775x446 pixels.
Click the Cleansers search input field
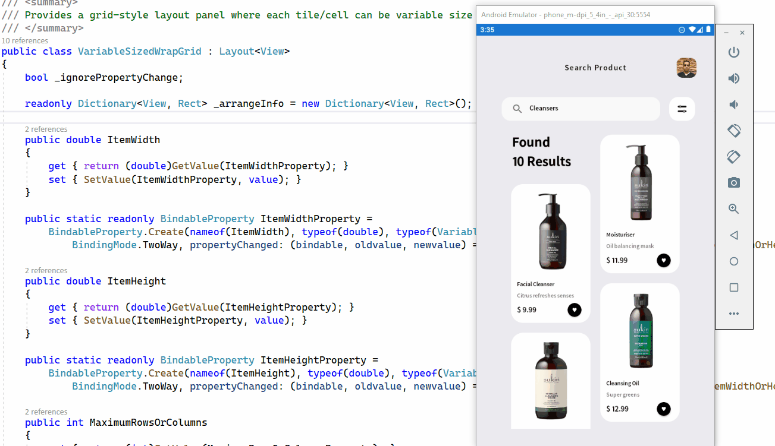[x=581, y=109]
